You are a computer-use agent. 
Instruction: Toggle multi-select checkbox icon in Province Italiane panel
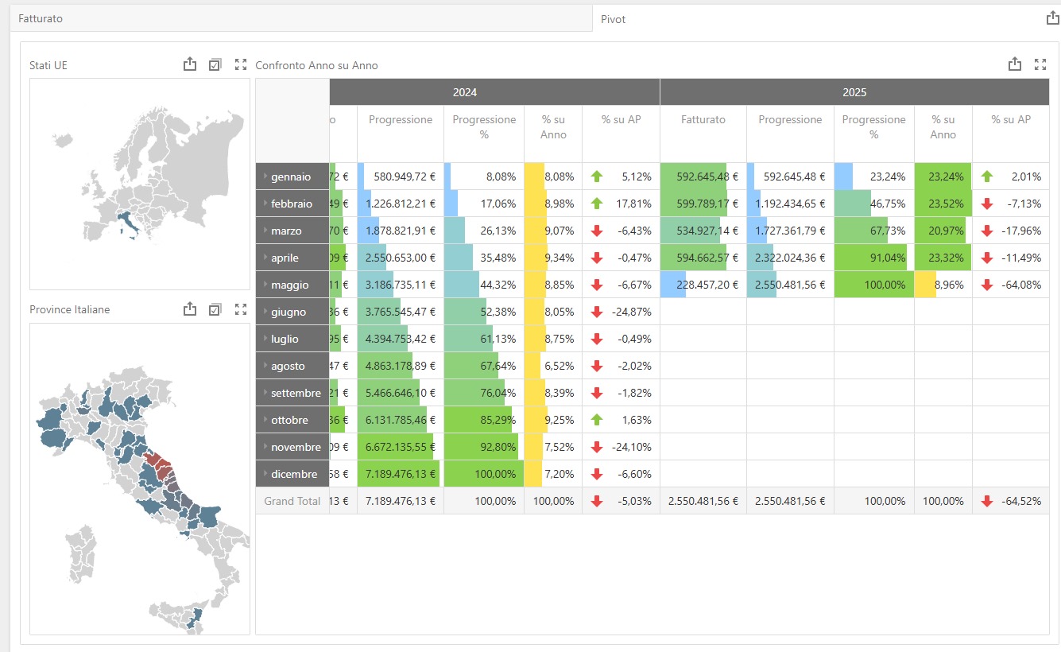215,310
